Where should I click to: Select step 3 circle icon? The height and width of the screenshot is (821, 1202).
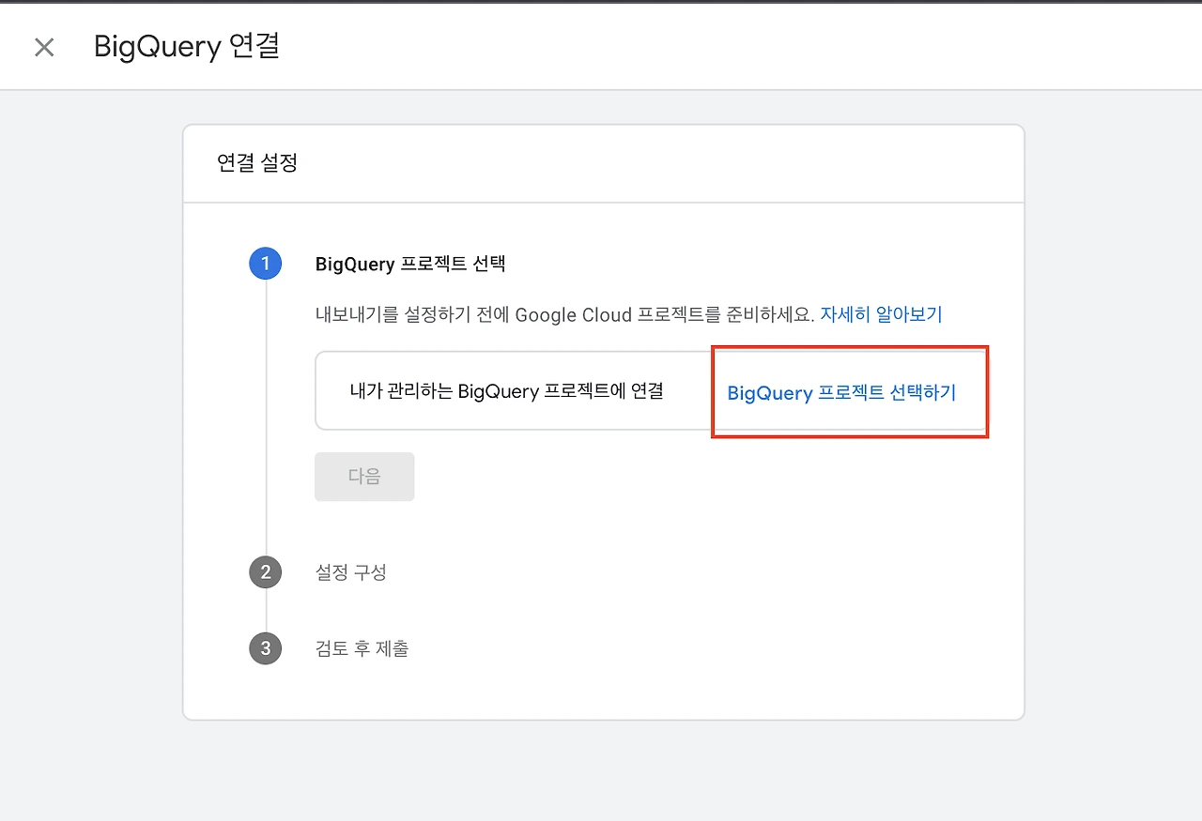(266, 648)
